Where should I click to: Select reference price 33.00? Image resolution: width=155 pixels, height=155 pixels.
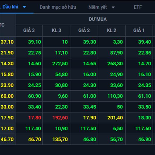click(7, 107)
